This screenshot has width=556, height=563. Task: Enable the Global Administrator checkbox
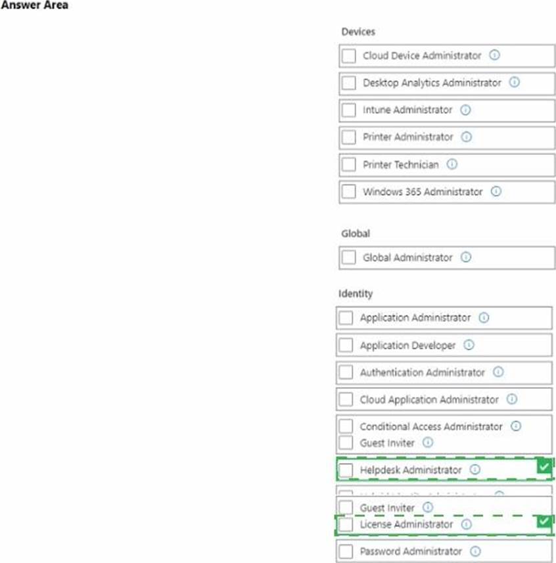(349, 258)
